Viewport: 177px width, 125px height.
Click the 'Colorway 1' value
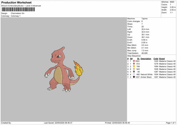tap(16, 16)
